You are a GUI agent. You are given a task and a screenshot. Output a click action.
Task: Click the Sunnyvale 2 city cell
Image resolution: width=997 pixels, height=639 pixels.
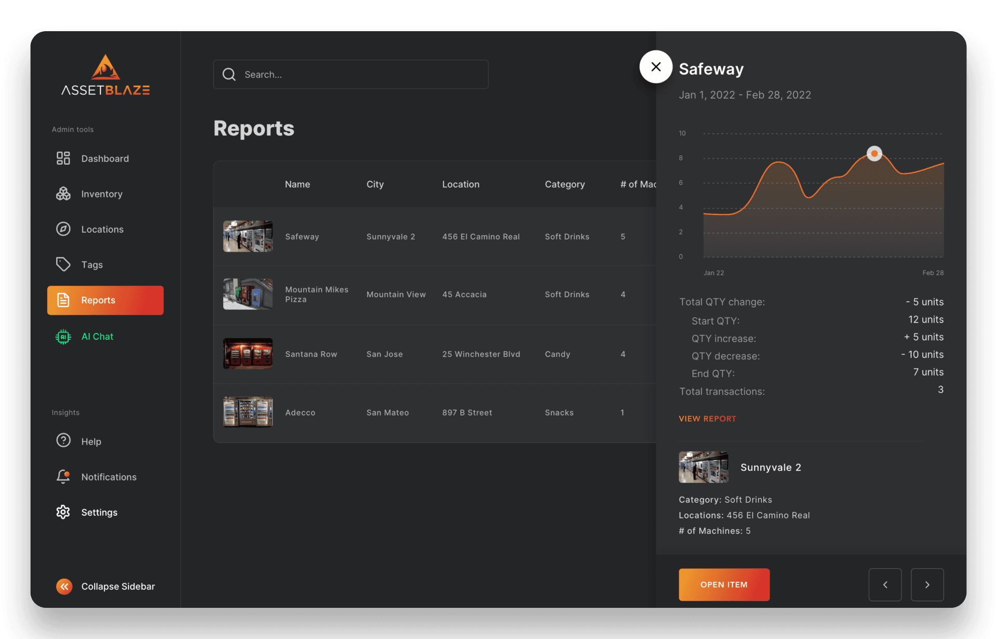click(x=391, y=236)
